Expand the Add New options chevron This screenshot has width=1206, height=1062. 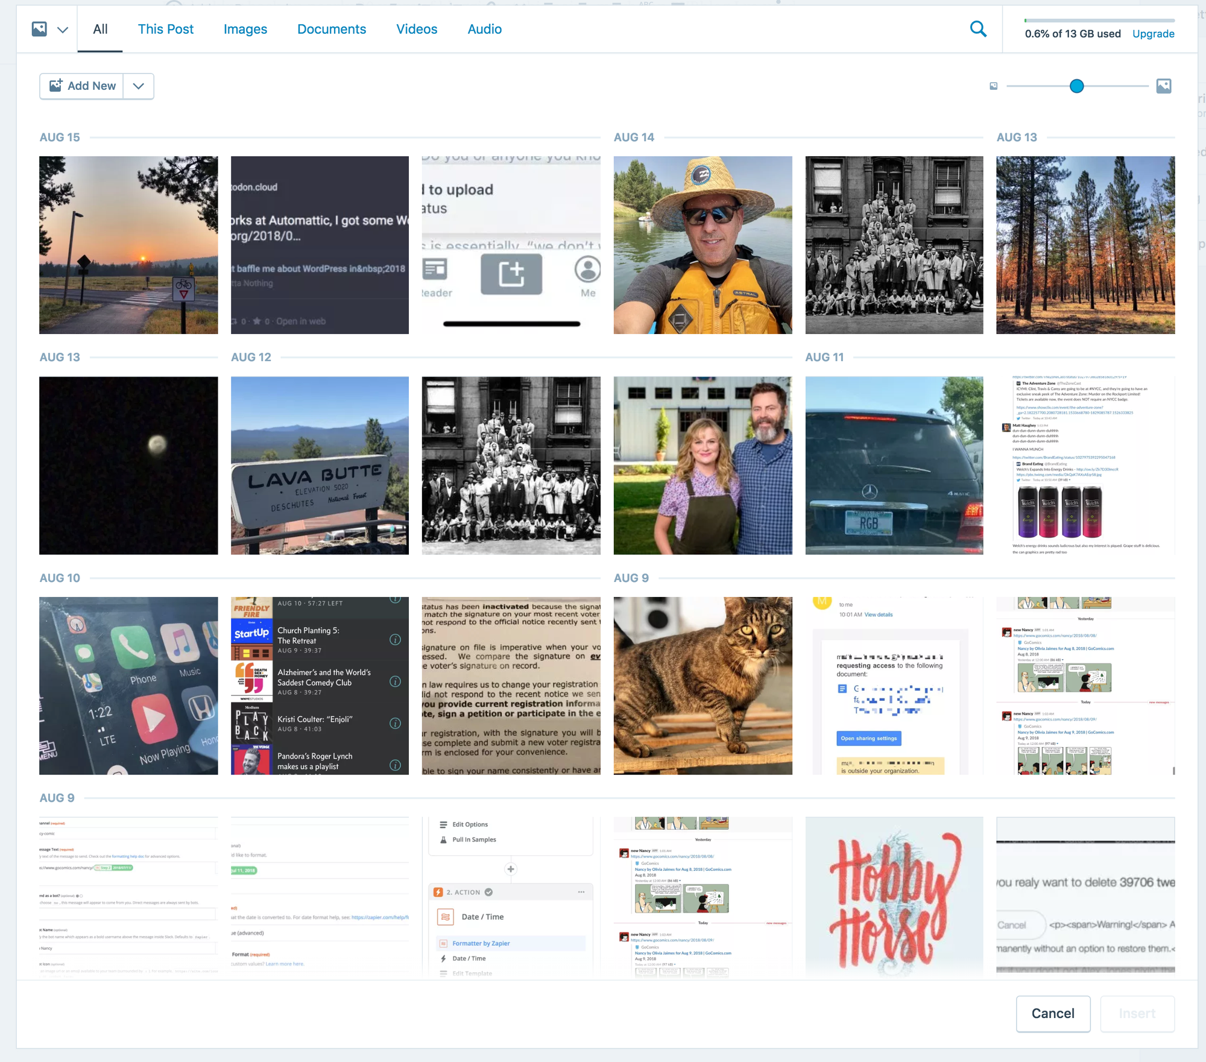tap(138, 86)
